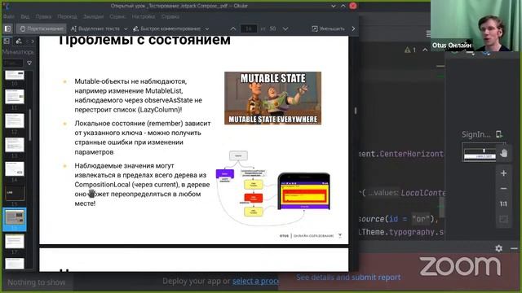Click the Mutable State meme image
Image resolution: width=522 pixels, height=293 pixels.
(x=272, y=98)
